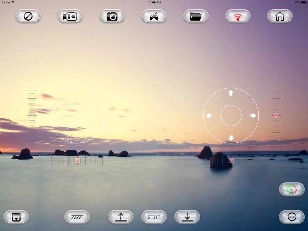Click the 10:09 AM clock in status bar

154,2
